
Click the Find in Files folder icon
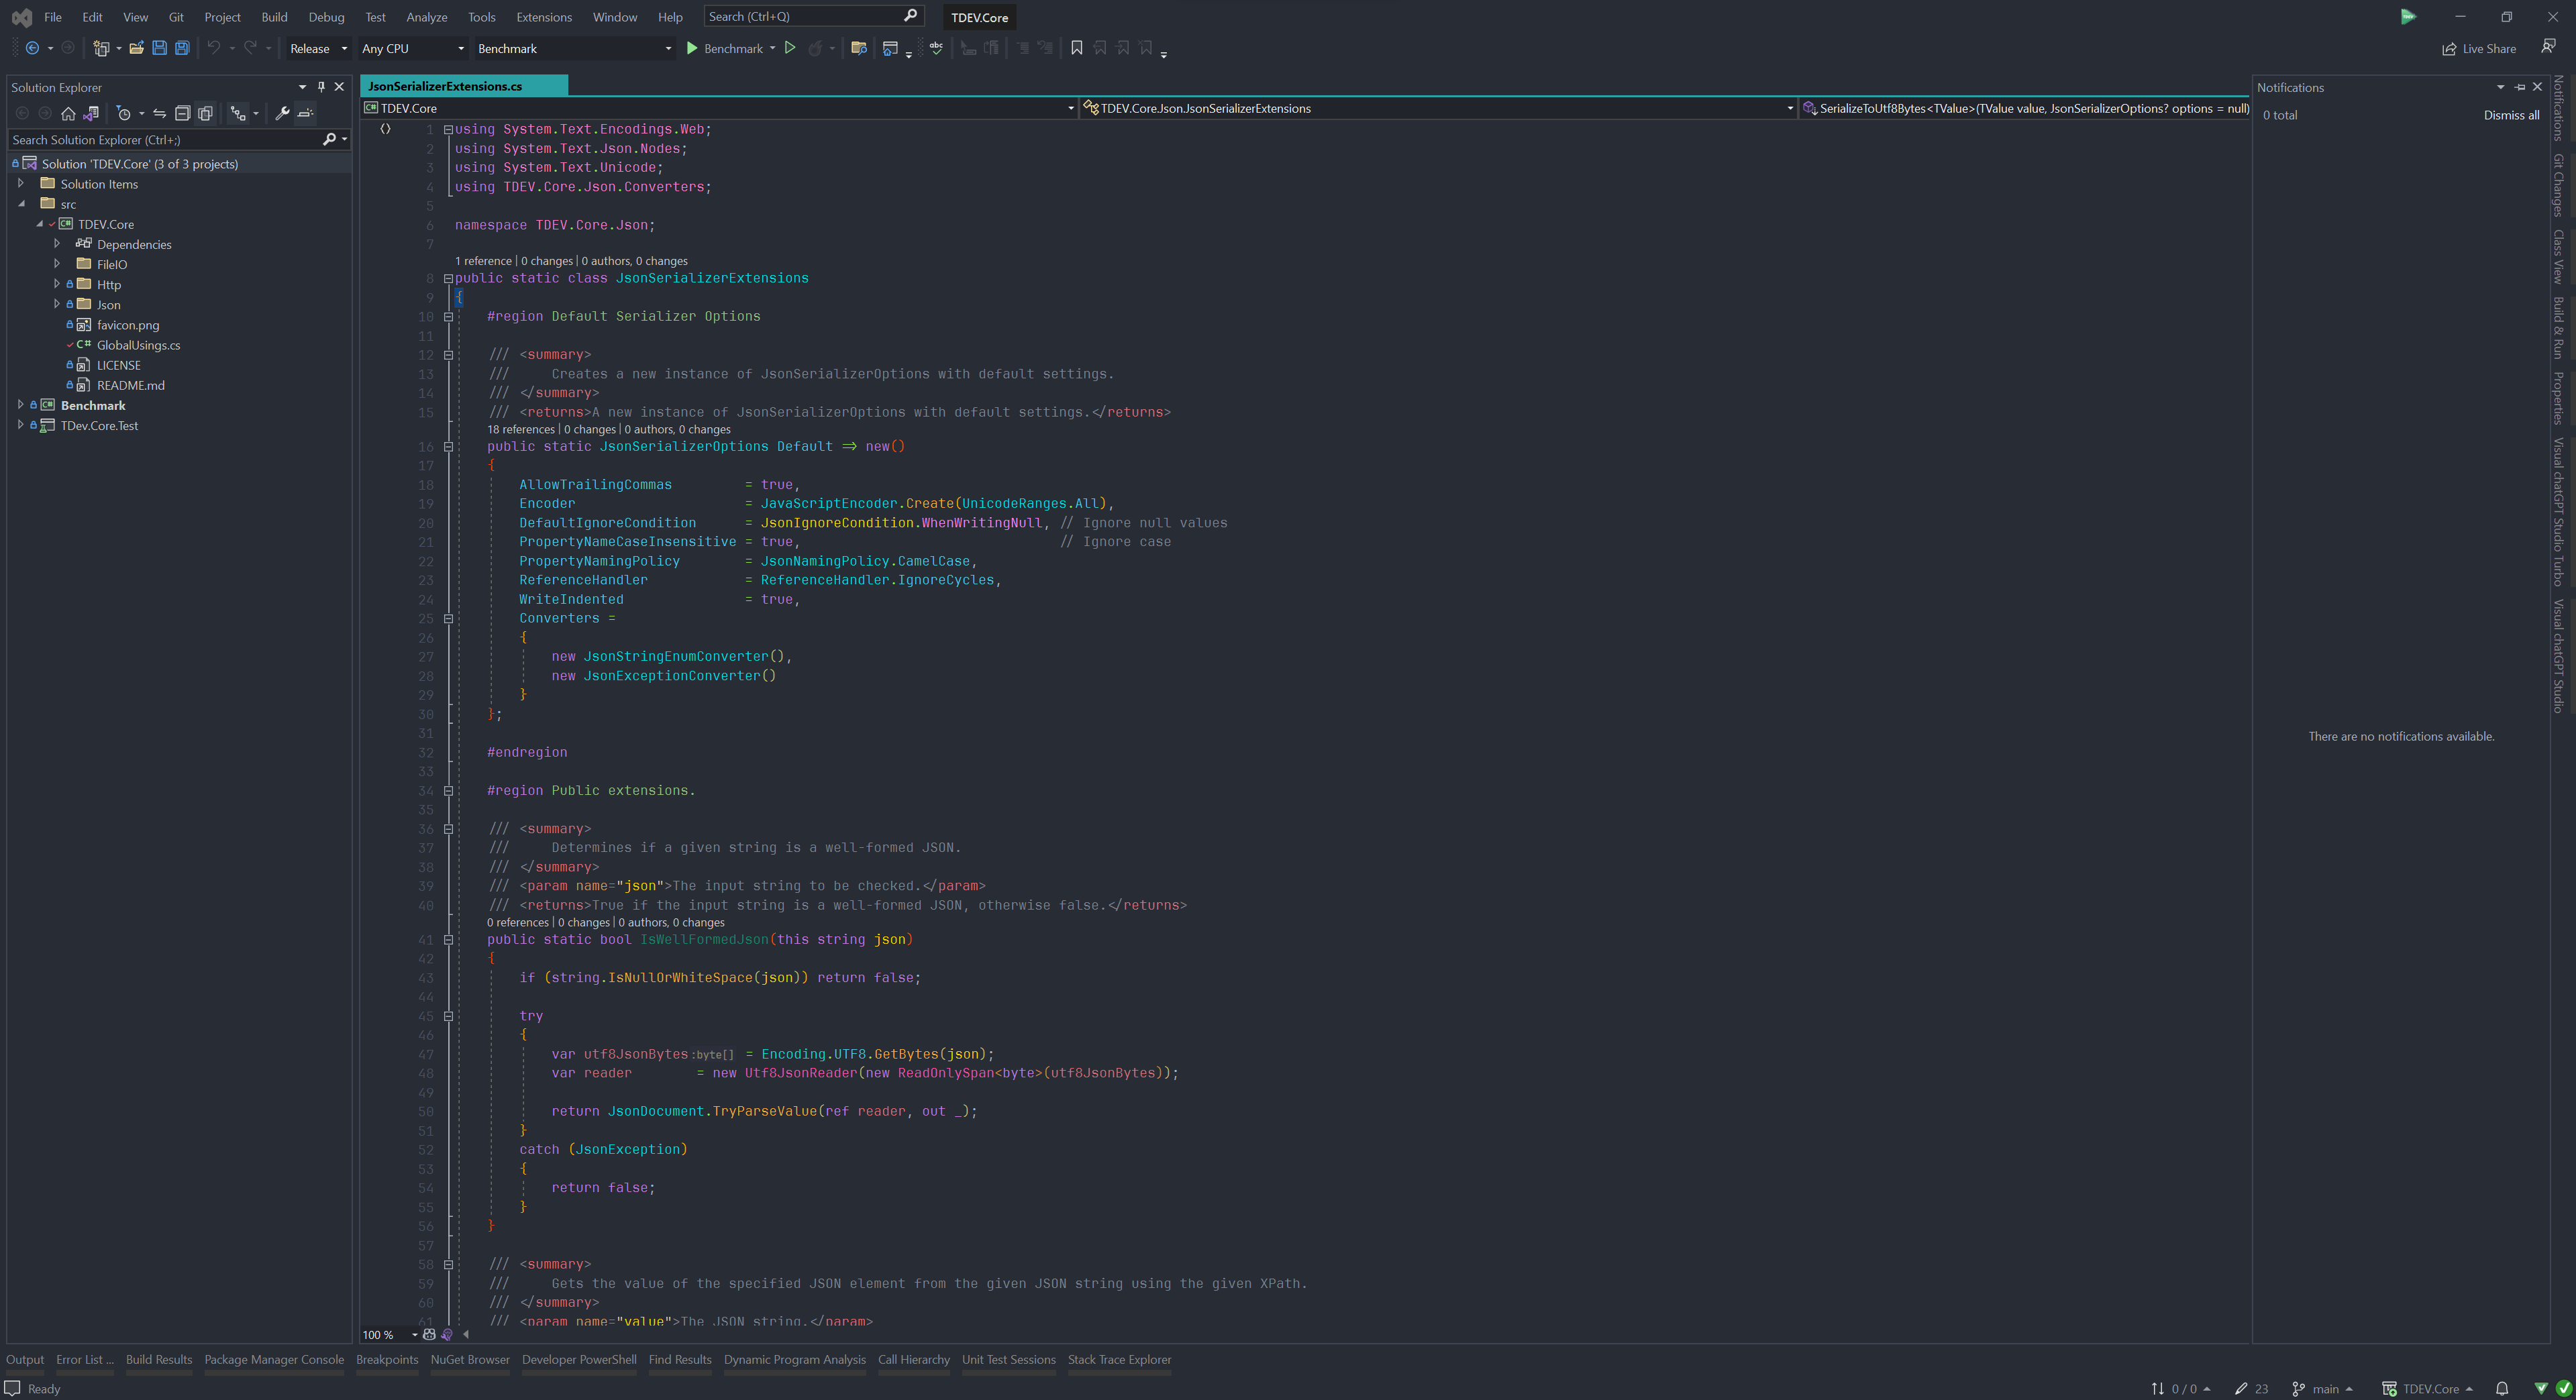pyautogui.click(x=858, y=48)
